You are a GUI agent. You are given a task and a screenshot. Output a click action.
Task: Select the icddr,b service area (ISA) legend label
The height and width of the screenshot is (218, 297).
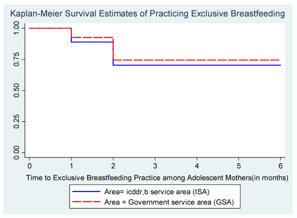click(x=157, y=192)
